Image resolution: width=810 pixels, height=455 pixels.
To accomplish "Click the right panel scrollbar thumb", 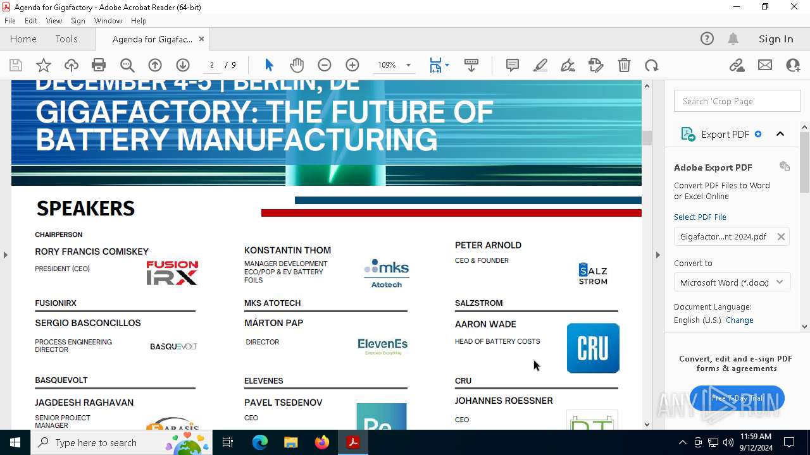I will click(x=805, y=162).
